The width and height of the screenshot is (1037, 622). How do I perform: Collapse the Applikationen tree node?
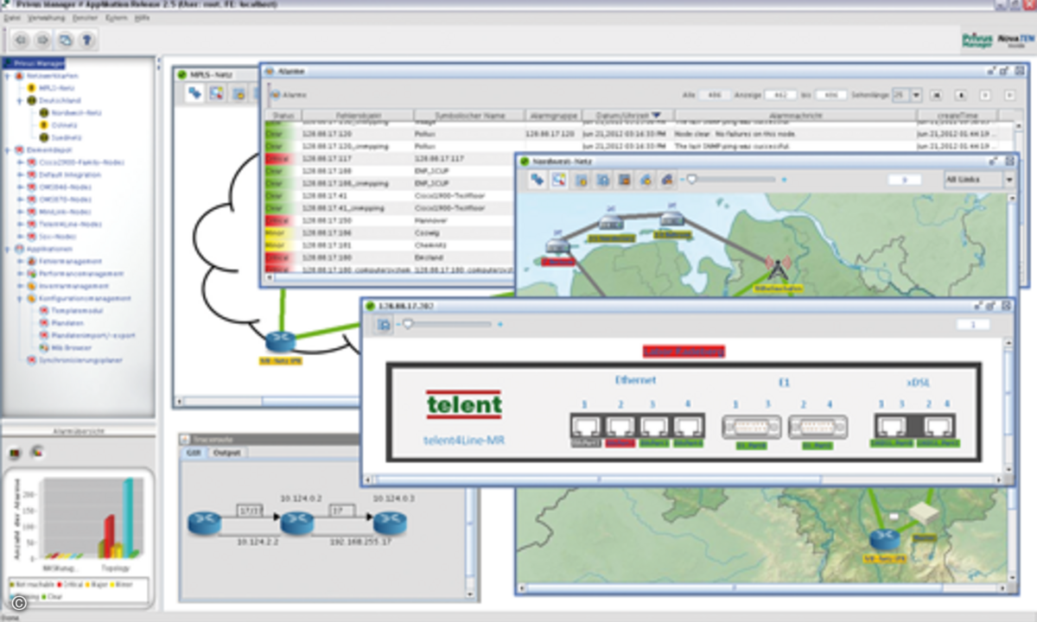point(8,249)
